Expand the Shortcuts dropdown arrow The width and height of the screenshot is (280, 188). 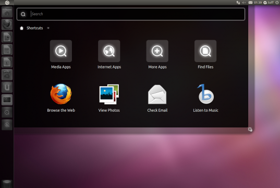pos(48,28)
